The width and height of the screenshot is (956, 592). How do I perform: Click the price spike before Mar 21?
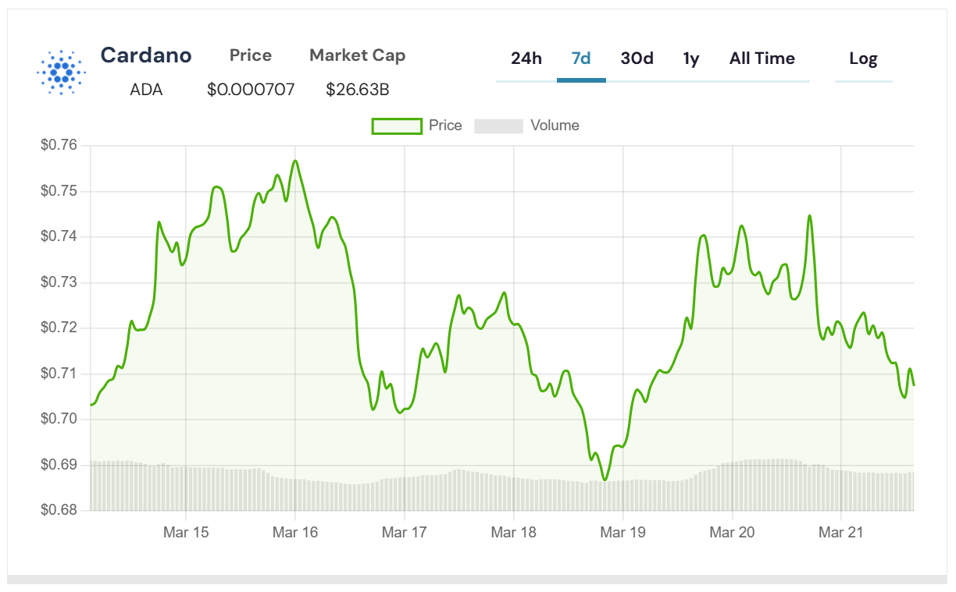coord(809,216)
